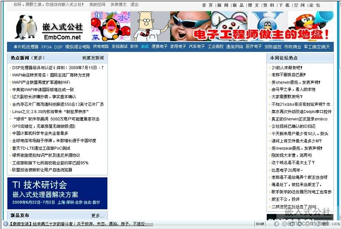Open news 工信部称旗下七所高校就业签约率
341x229 pixels.
coord(50,163)
